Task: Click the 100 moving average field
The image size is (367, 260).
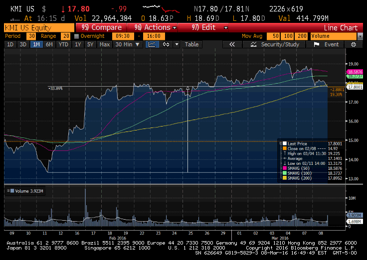Action: (x=287, y=36)
